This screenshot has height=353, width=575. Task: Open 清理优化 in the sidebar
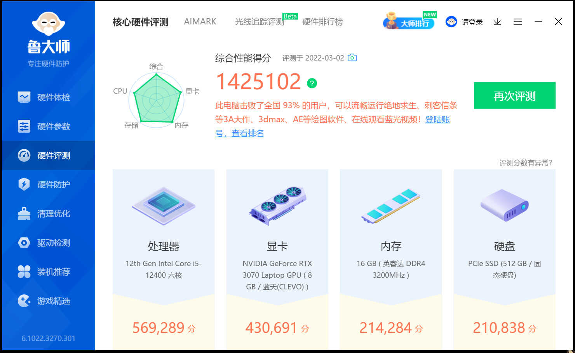pos(49,213)
